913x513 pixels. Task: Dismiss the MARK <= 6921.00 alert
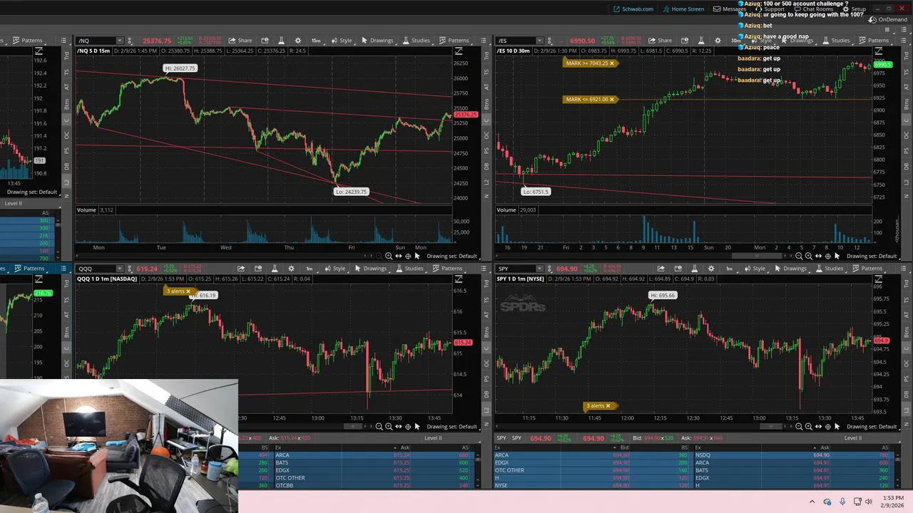coord(611,99)
